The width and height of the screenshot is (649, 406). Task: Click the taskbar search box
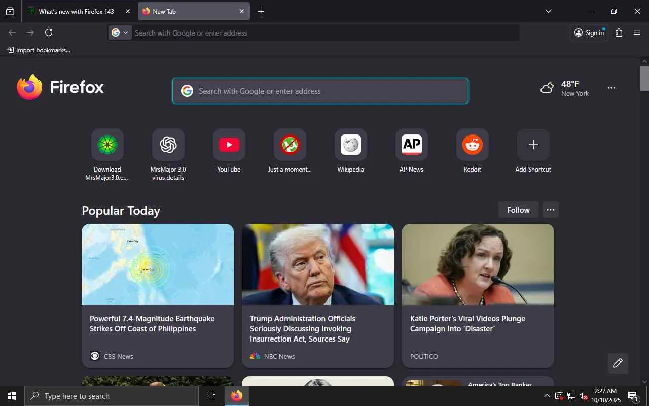tap(112, 396)
